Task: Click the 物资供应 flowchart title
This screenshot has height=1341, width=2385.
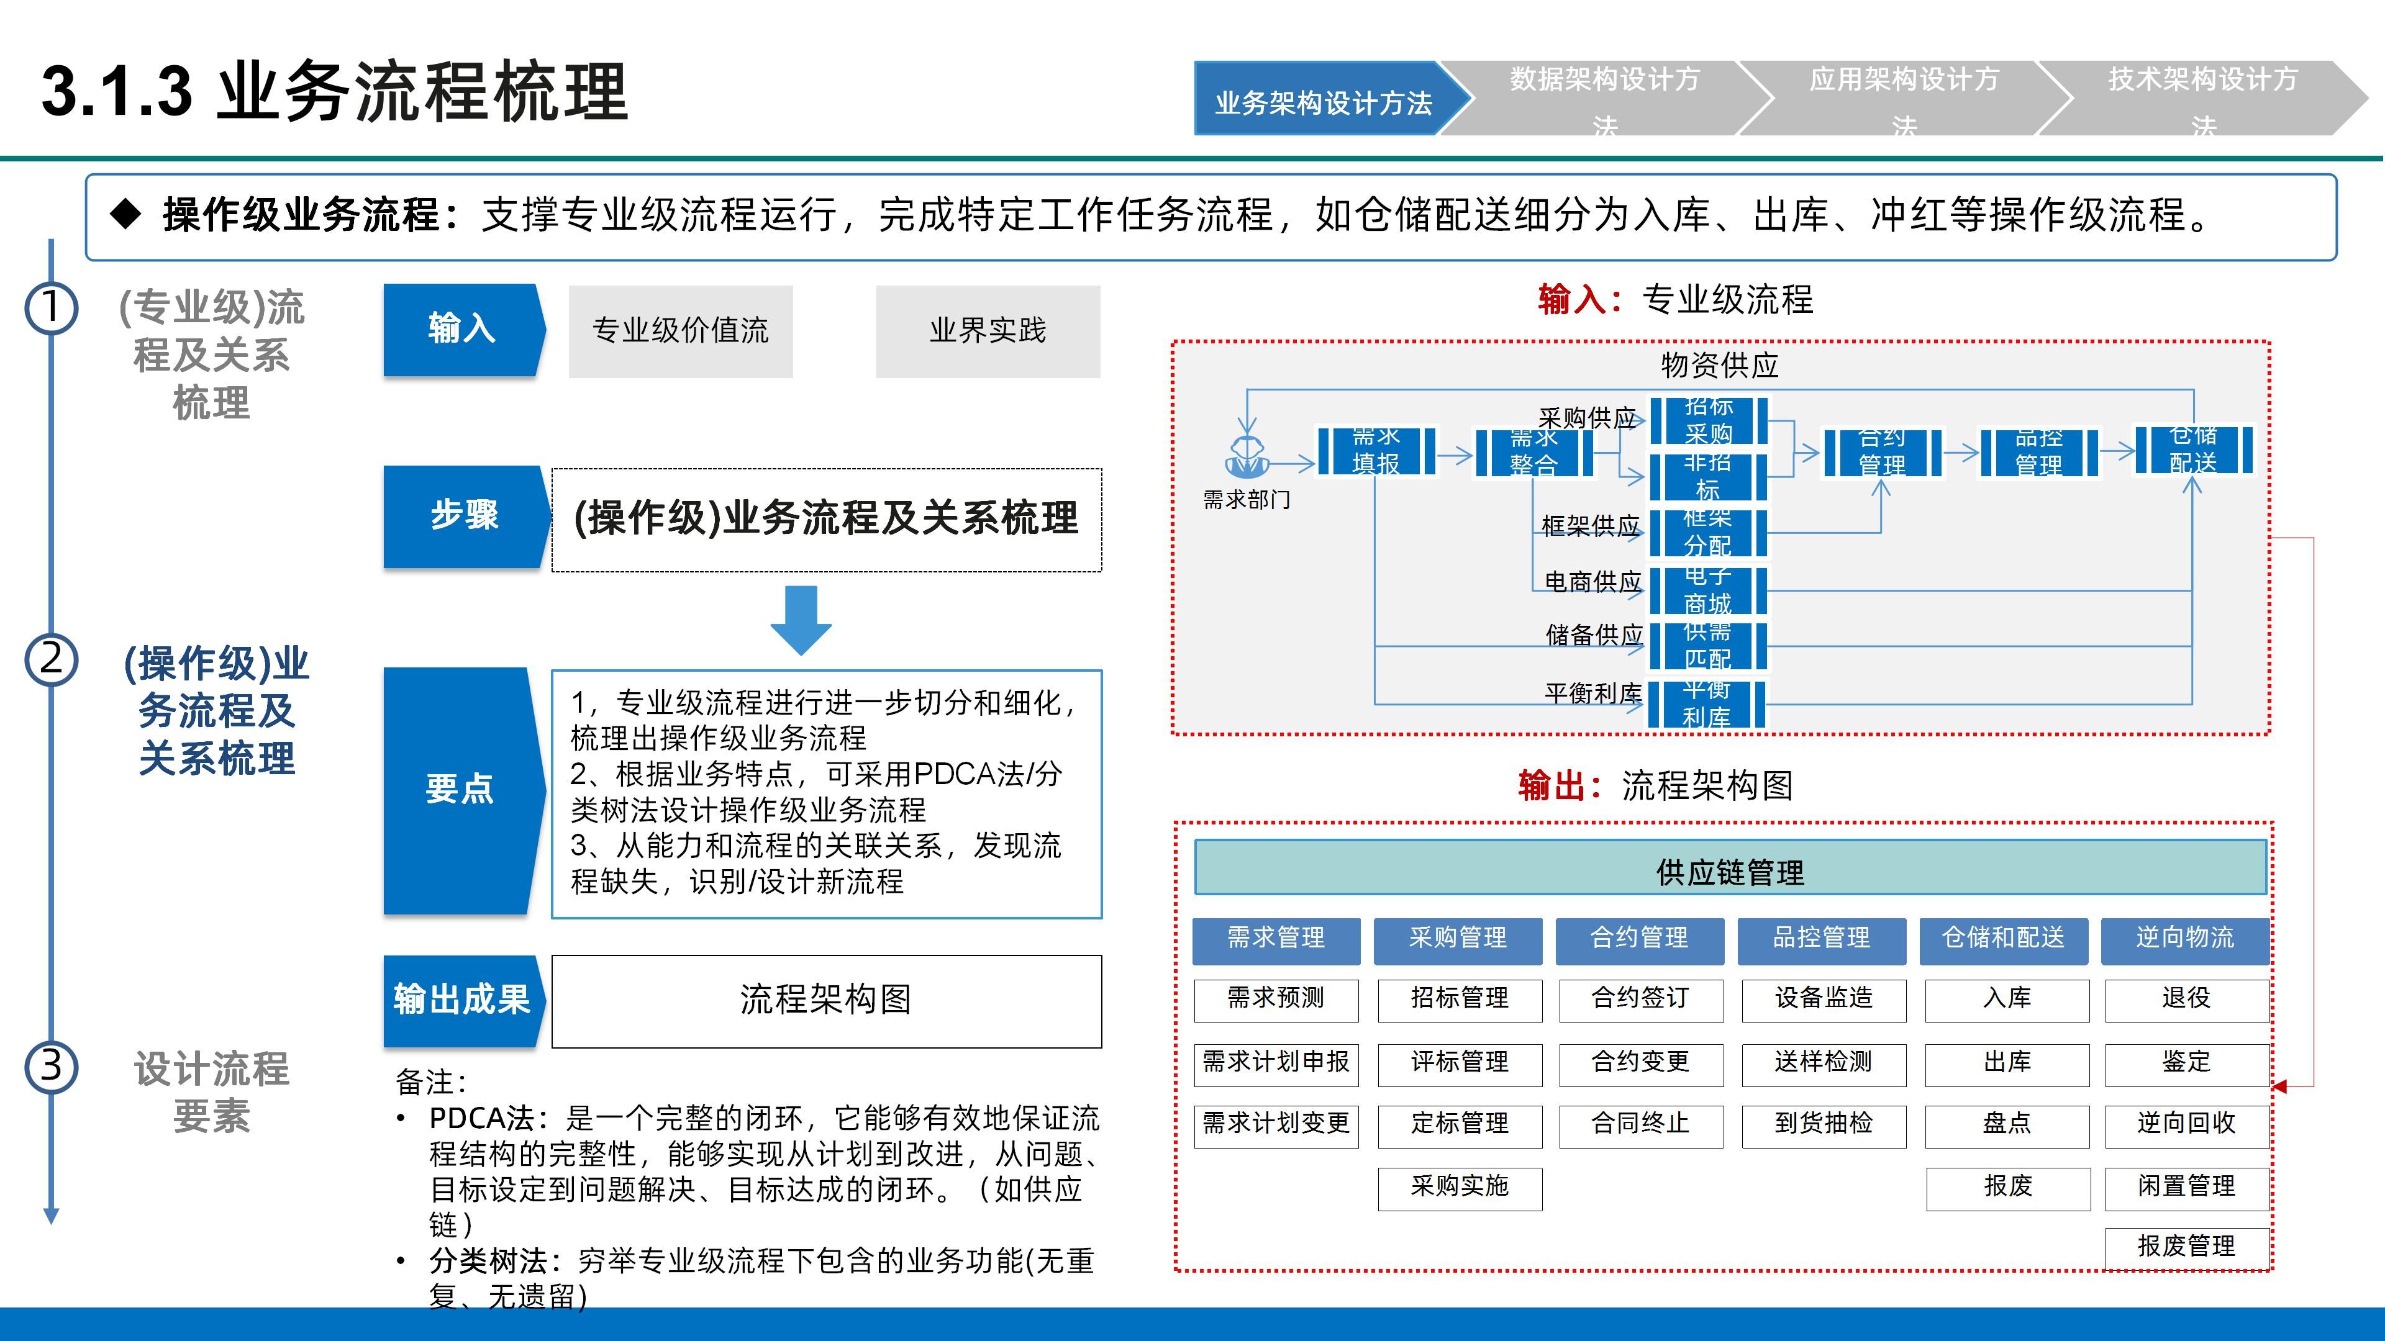Action: pyautogui.click(x=1719, y=366)
